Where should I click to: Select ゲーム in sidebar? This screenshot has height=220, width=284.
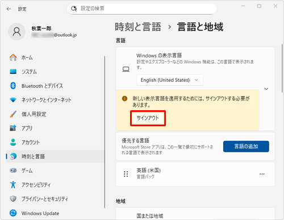(x=55, y=171)
